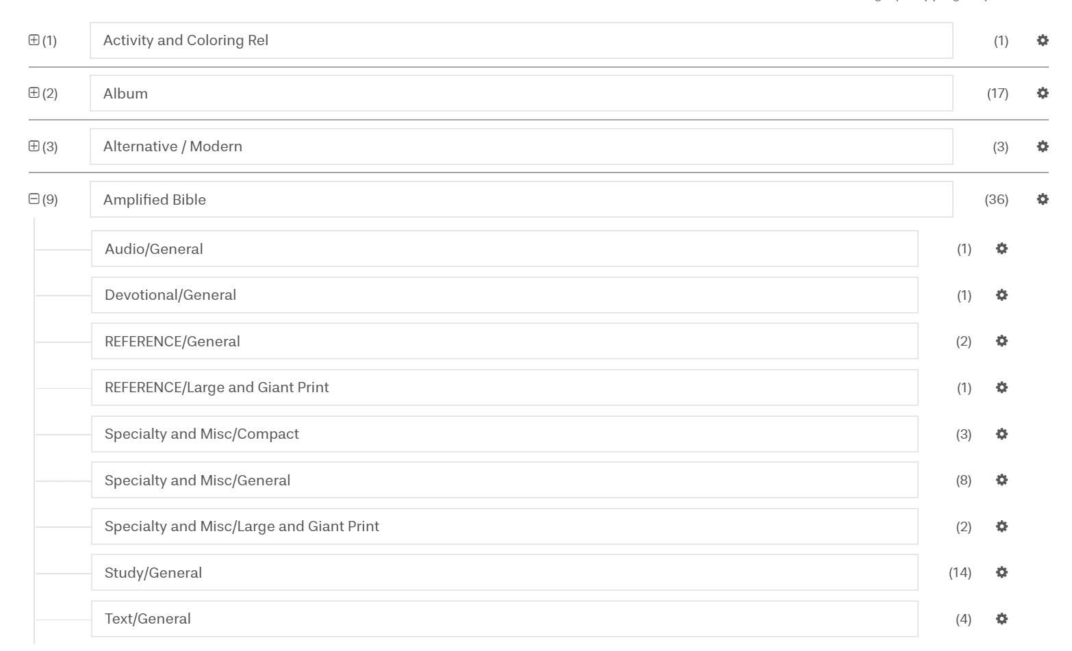1072x651 pixels.
Task: Click the Specialty and Misc/Large and Giant Print field
Action: point(504,526)
